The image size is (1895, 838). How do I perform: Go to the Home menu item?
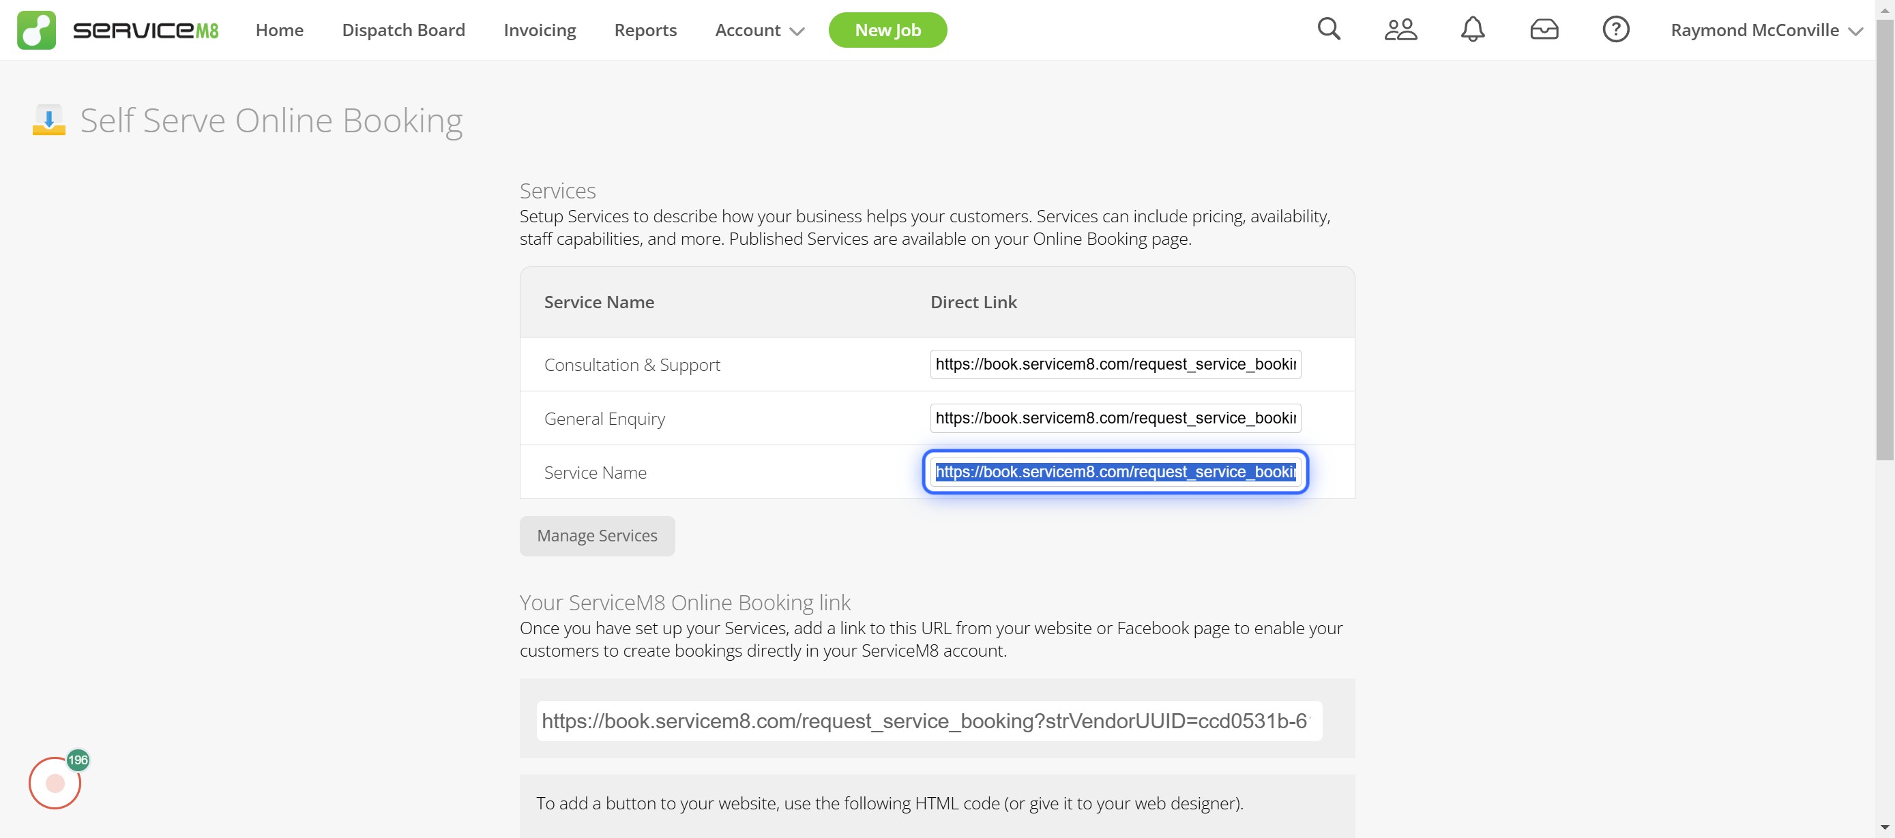click(x=280, y=30)
